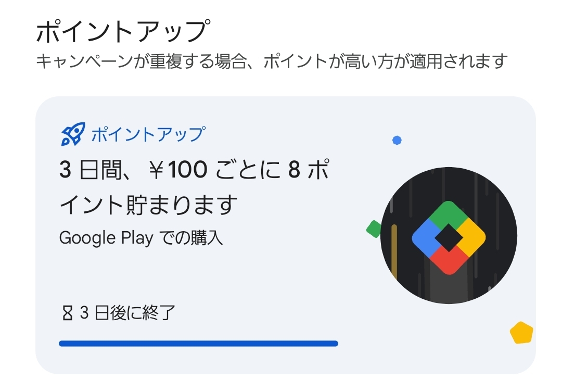
Task: Open the 3 日間 ¥100 ごとに 8 ポイント offer title
Action: click(x=194, y=170)
